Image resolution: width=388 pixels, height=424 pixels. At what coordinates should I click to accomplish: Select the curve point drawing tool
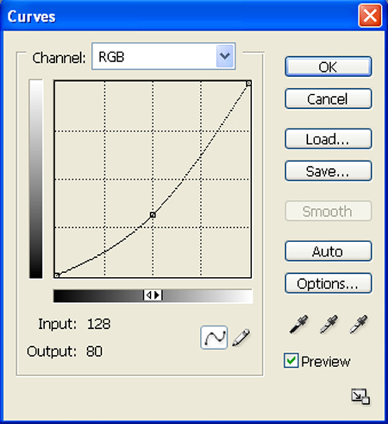coord(214,337)
